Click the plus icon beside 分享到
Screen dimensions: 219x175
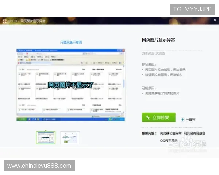point(182,120)
